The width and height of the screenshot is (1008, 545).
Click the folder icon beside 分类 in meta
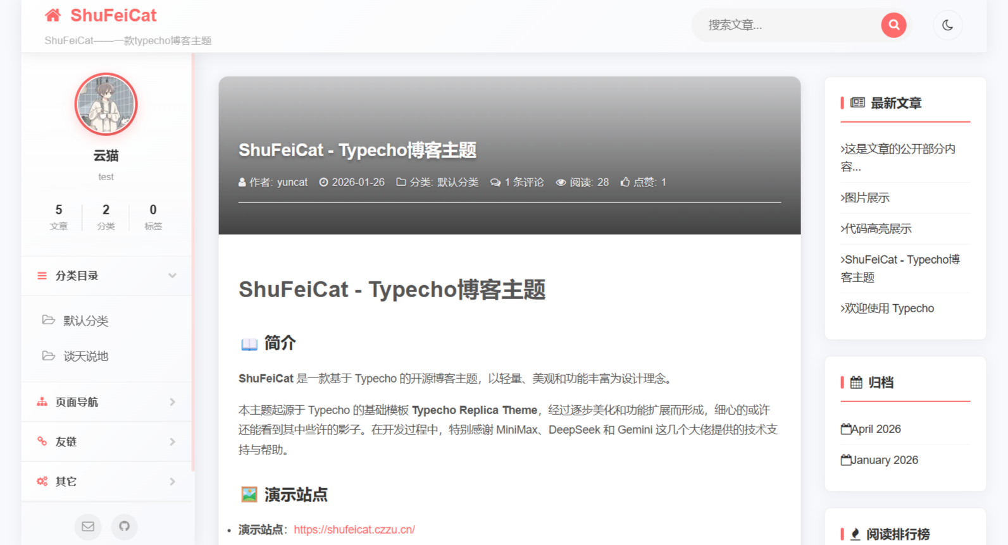(x=401, y=182)
